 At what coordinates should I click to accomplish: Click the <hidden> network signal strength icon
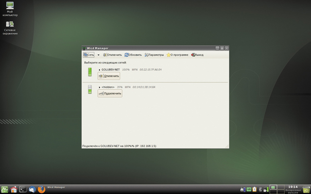tap(90, 89)
